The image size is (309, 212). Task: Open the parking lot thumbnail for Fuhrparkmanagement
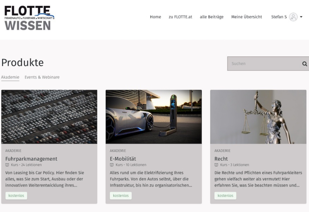coord(49,117)
